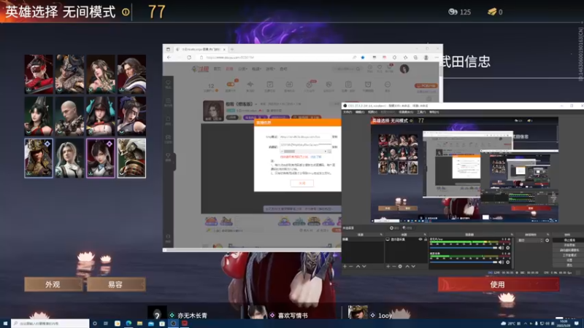
Task: Select the bald monk hero portrait
Action: click(69, 116)
